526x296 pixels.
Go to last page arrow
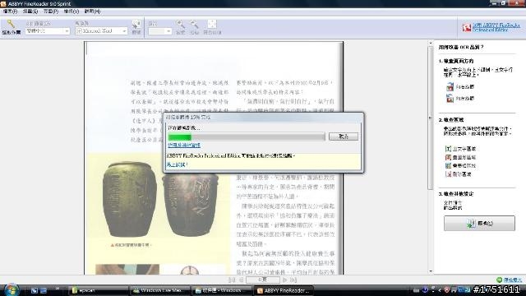pyautogui.click(x=293, y=280)
